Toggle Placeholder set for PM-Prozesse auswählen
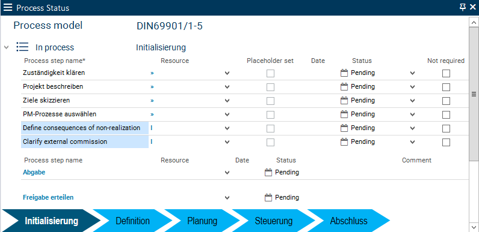 click(x=270, y=115)
